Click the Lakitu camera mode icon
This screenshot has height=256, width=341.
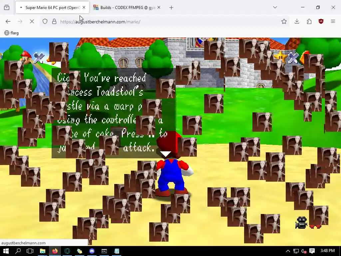[x=301, y=222]
